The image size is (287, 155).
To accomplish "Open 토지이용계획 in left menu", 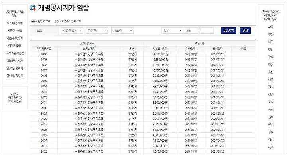I will click(15, 23).
